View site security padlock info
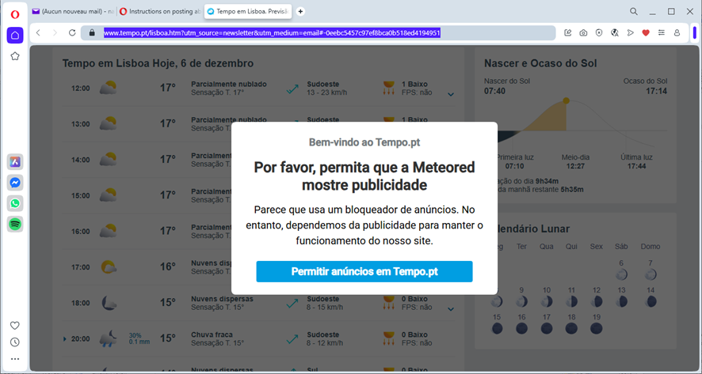 [x=92, y=32]
